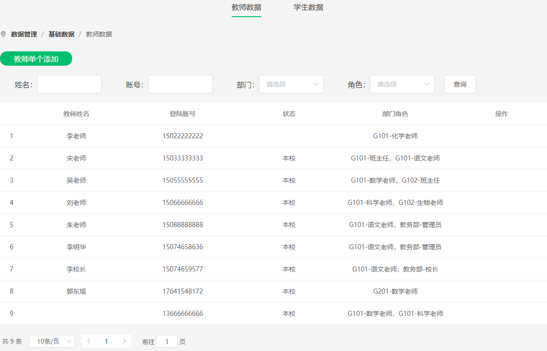Open 数据管理 from the breadcrumb
The width and height of the screenshot is (547, 351).
point(24,34)
